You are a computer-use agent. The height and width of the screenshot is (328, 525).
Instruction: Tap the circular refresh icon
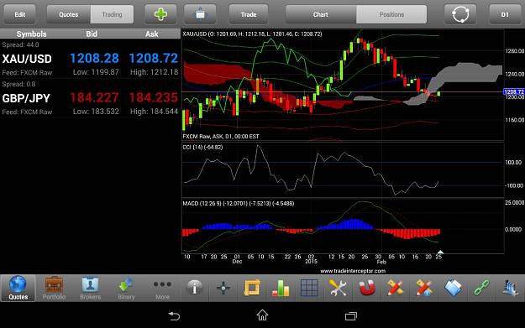click(460, 14)
